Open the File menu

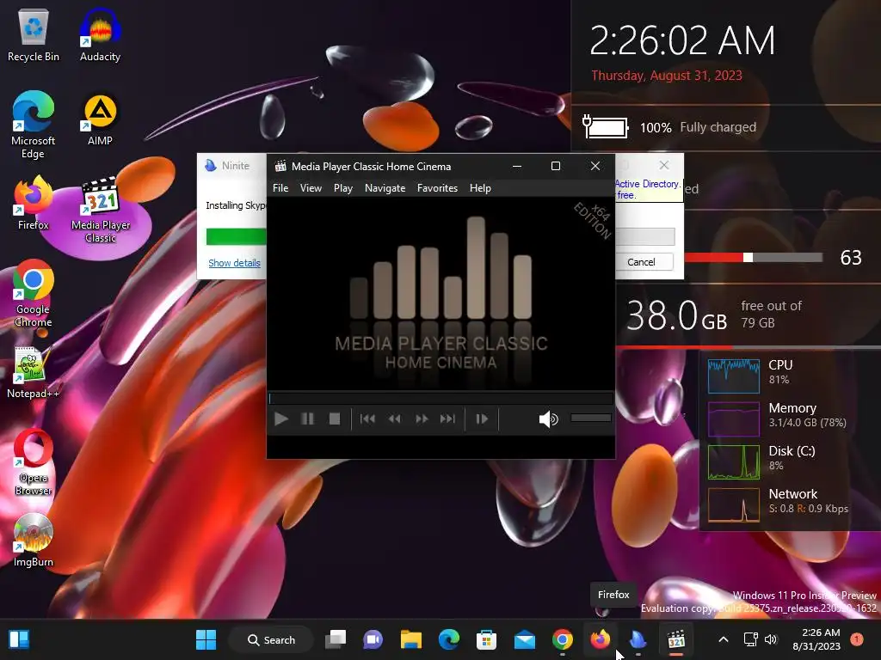(280, 188)
